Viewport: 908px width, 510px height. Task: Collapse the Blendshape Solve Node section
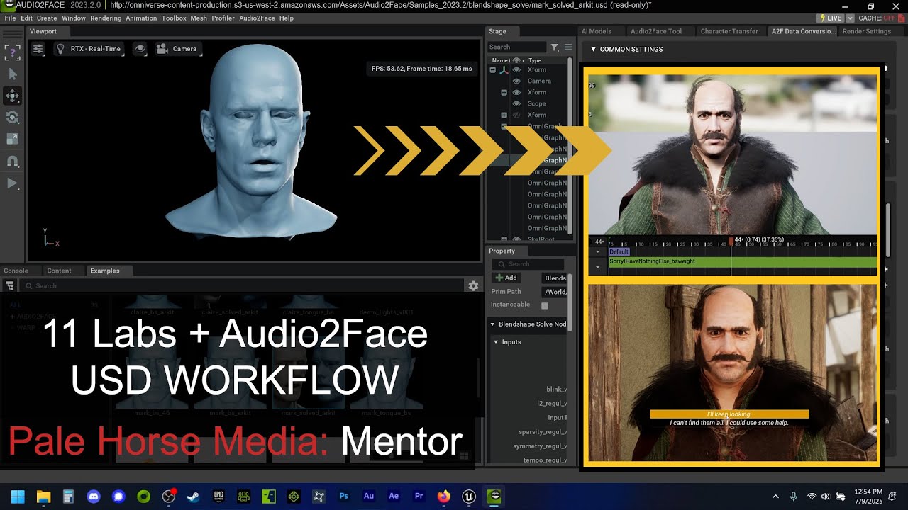493,324
